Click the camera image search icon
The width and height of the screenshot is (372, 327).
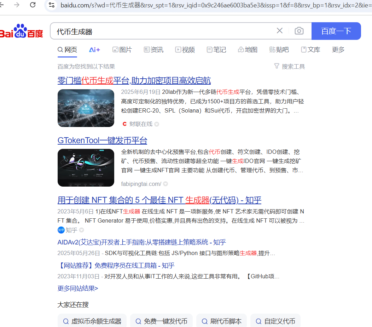299,31
